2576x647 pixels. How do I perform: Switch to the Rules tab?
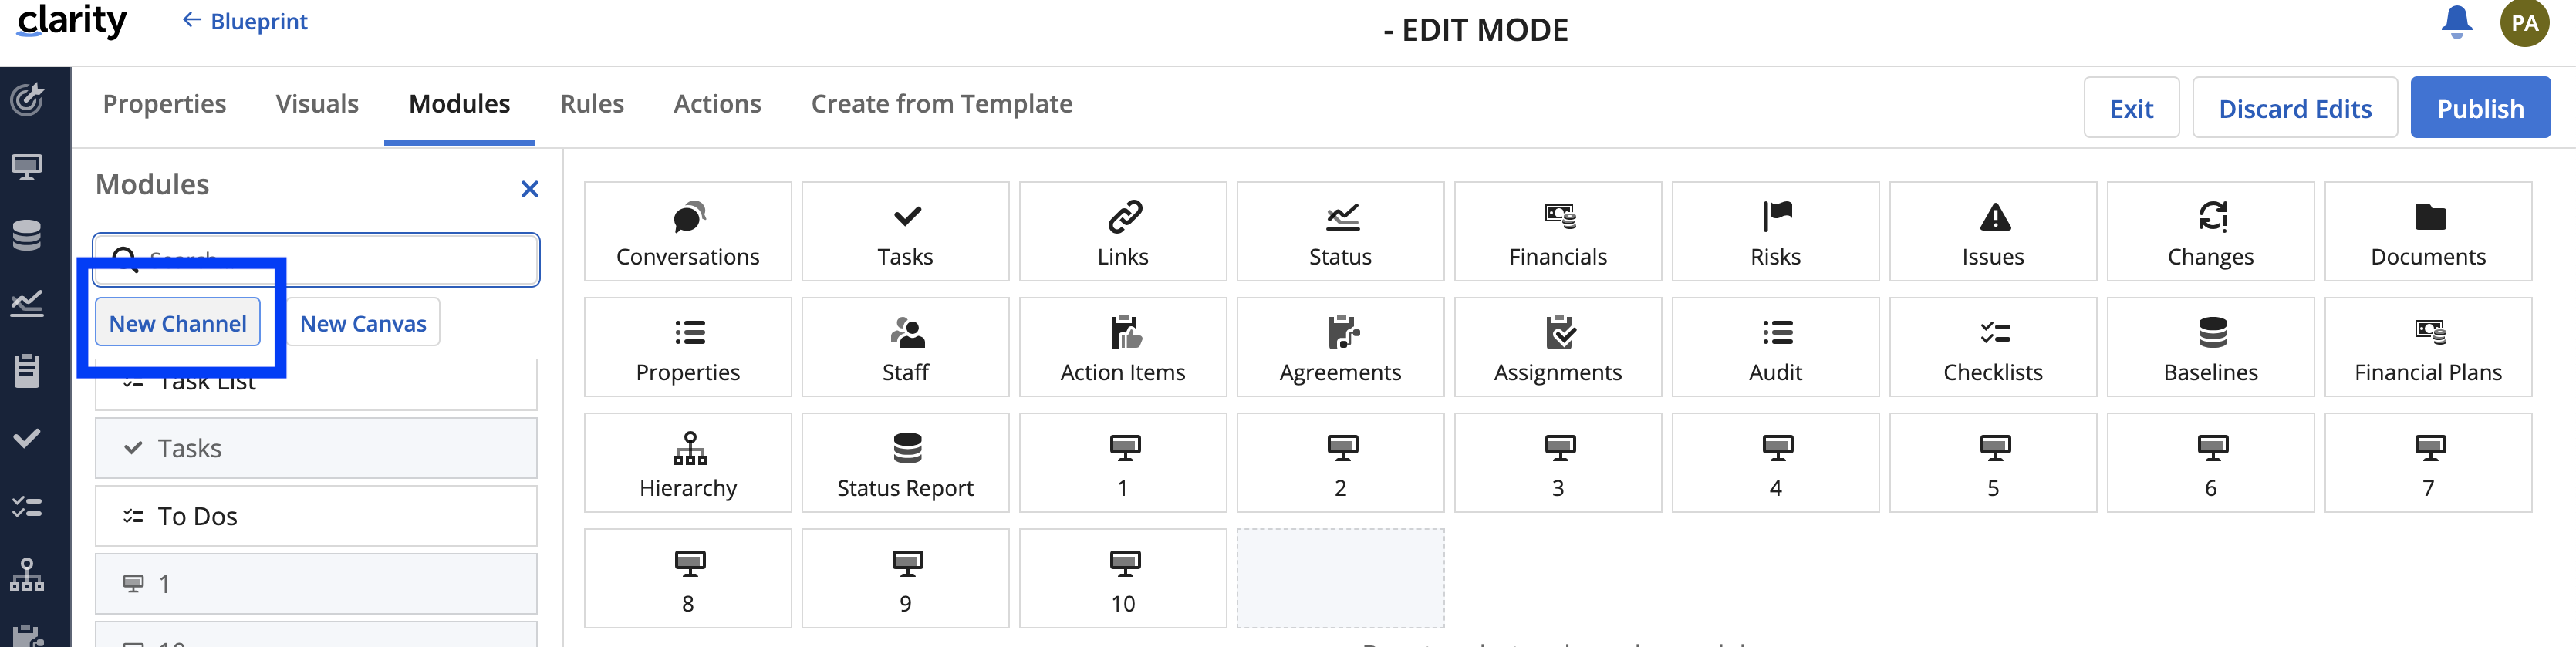(x=591, y=104)
